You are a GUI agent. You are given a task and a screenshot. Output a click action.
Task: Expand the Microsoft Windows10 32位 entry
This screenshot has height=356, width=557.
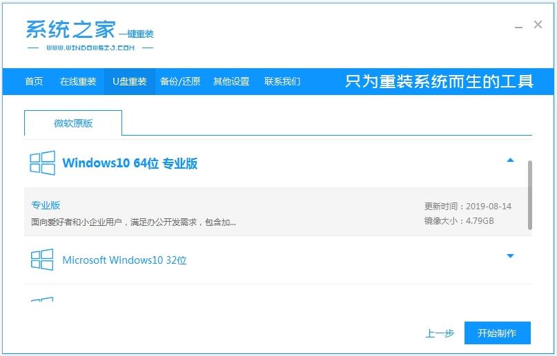[x=510, y=256]
